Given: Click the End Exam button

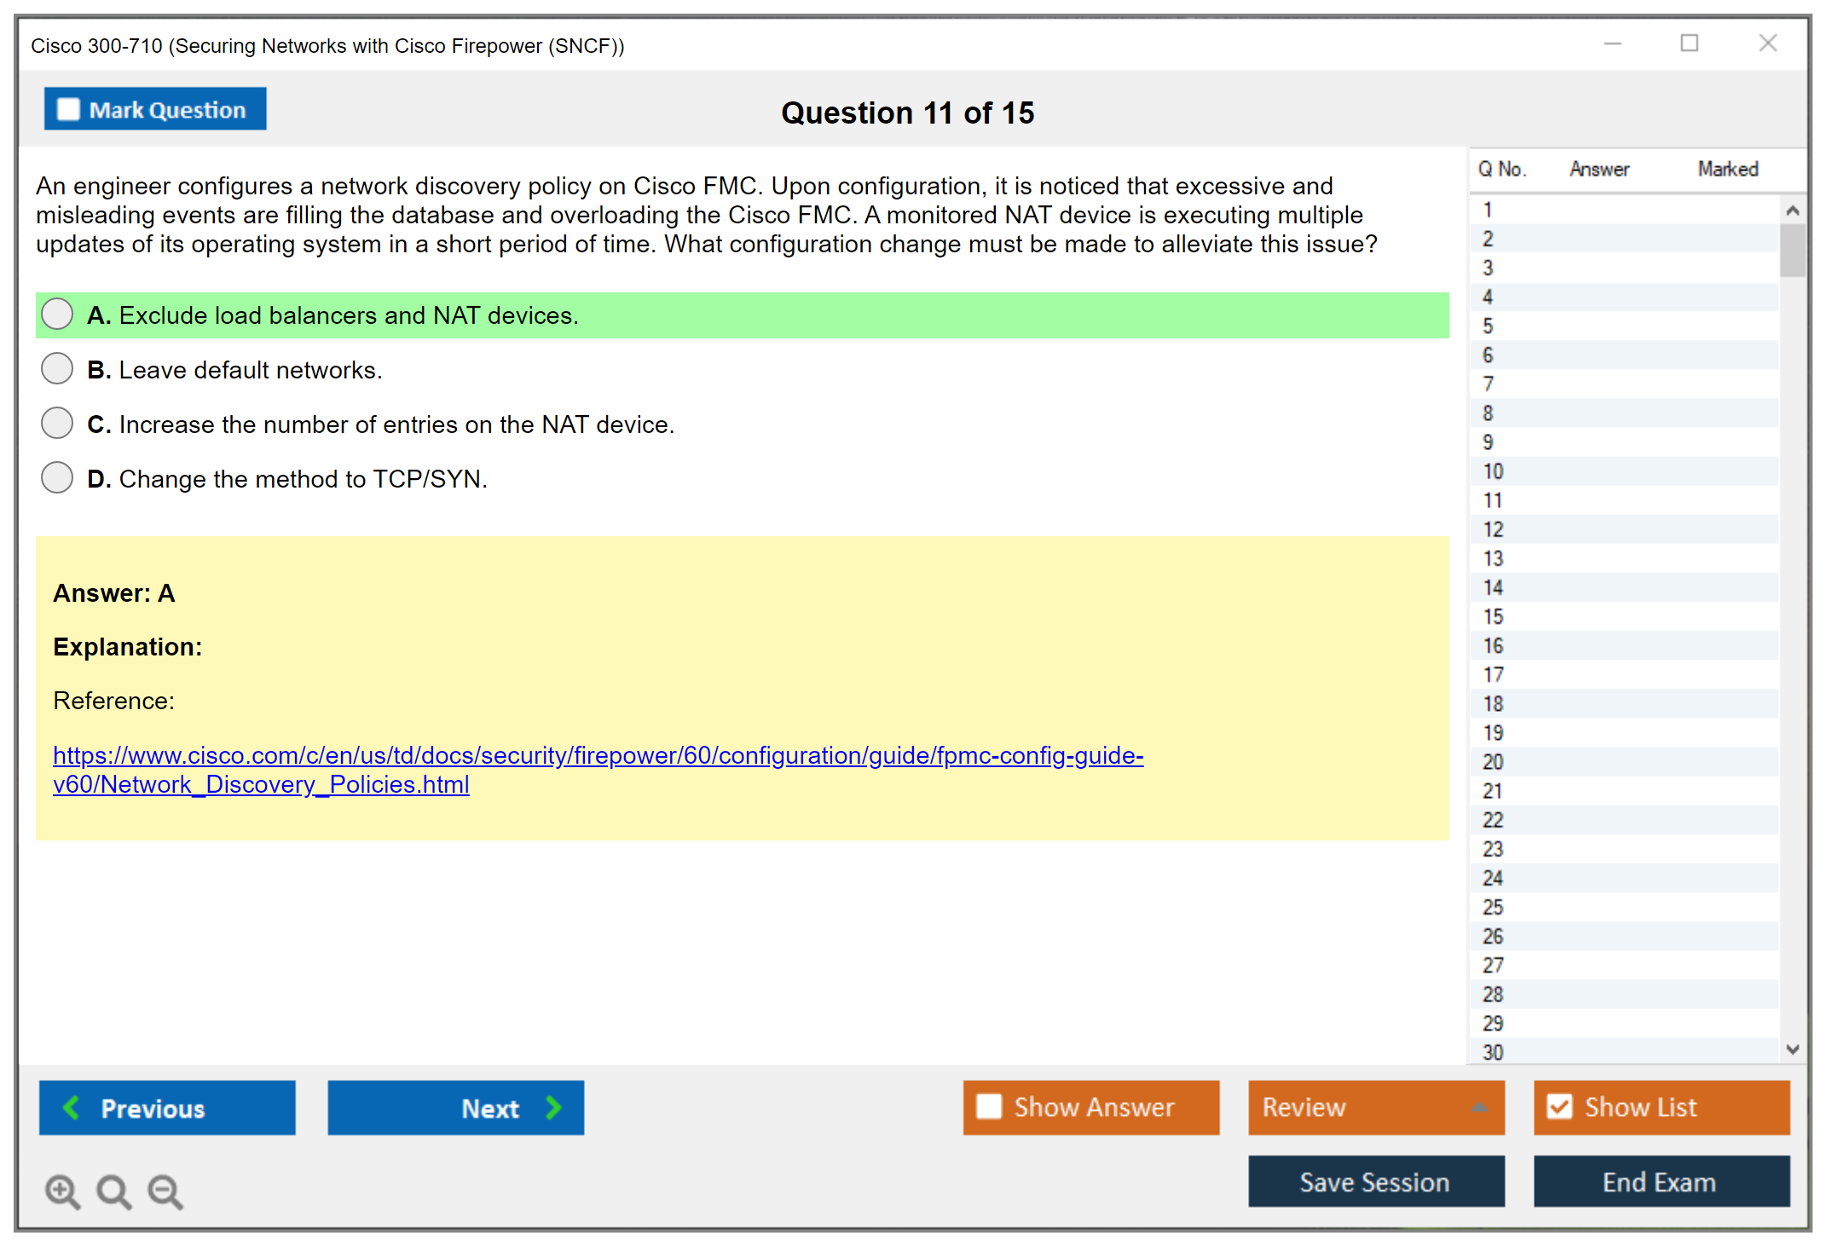Looking at the screenshot, I should pos(1660,1181).
